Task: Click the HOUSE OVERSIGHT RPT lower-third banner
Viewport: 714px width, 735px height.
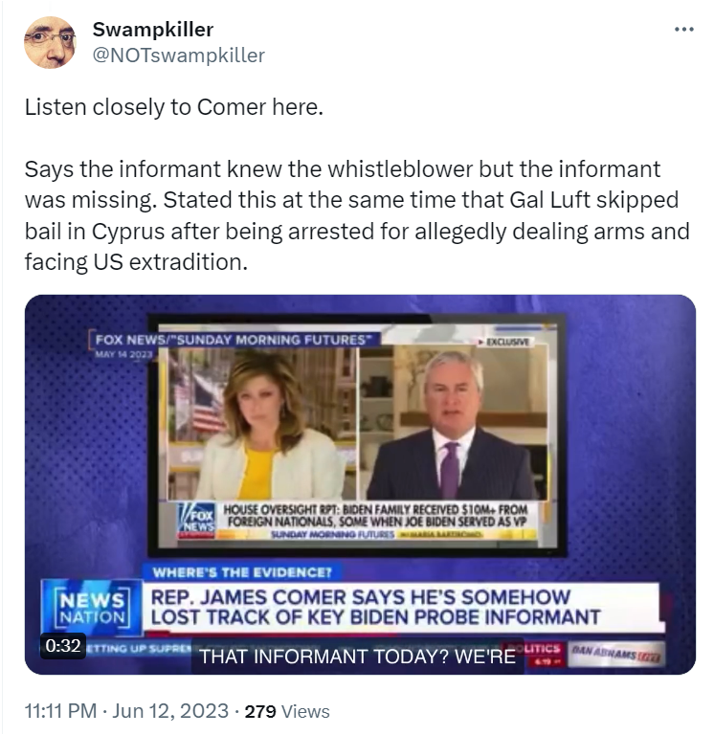Action: coord(376,515)
